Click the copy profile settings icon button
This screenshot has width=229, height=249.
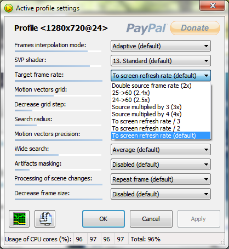coord(45,219)
